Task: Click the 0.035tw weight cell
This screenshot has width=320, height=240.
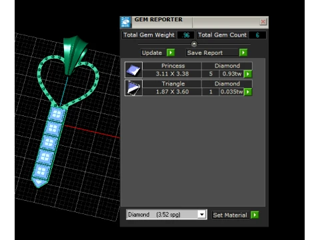Action: pyautogui.click(x=231, y=92)
